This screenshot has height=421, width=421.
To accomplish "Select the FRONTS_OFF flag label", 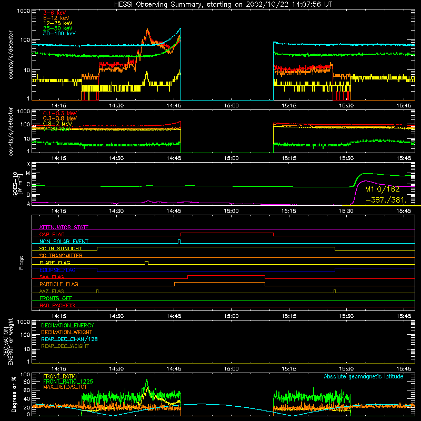I will point(56,298).
